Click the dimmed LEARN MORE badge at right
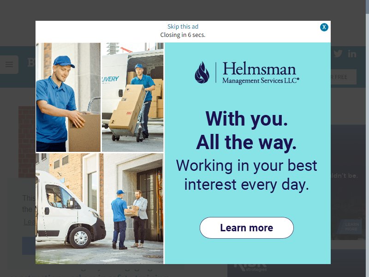The image size is (369, 277). [351, 227]
